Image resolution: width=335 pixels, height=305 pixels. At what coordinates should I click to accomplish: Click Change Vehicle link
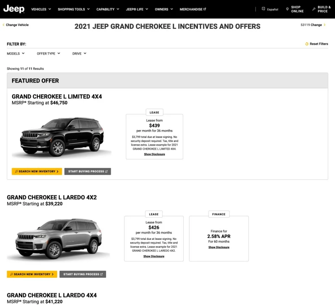(17, 25)
